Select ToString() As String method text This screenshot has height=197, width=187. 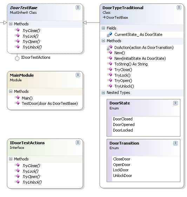coord(131,64)
